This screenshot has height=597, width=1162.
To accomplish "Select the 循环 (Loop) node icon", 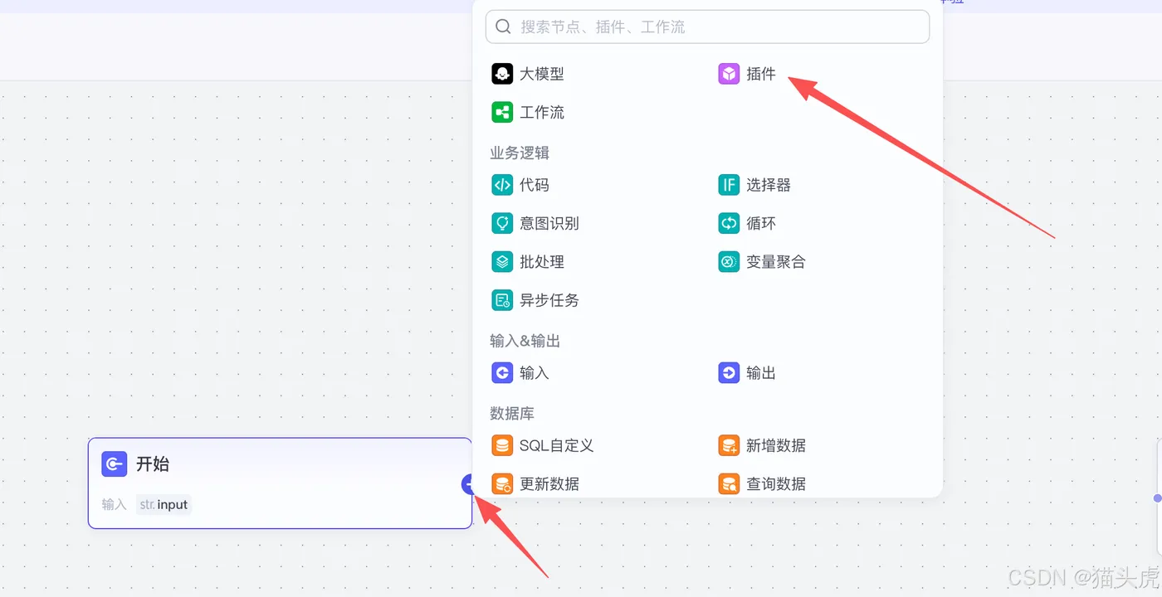I will [728, 223].
